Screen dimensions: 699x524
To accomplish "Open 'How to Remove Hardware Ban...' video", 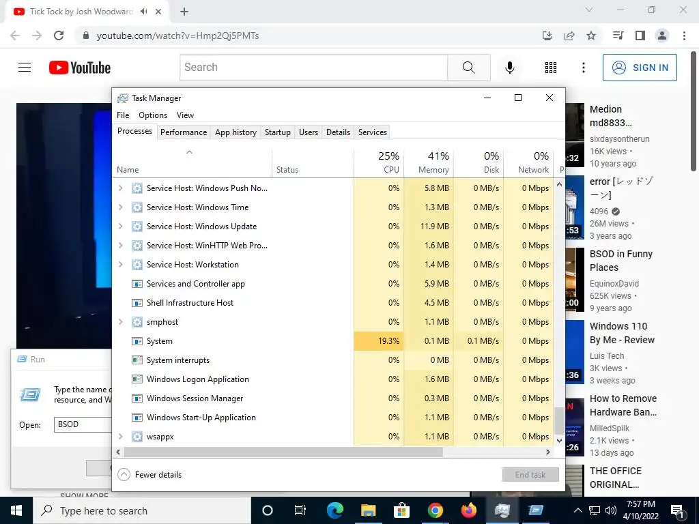I will (x=623, y=405).
